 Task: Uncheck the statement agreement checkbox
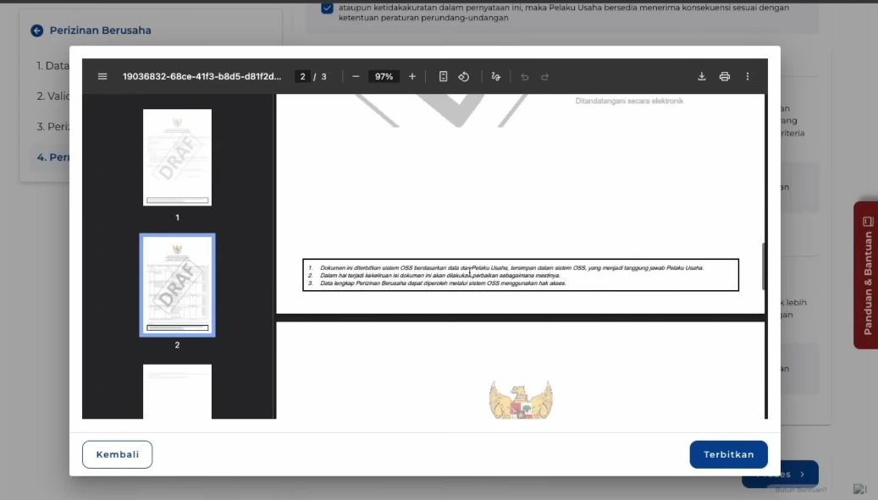[x=327, y=8]
